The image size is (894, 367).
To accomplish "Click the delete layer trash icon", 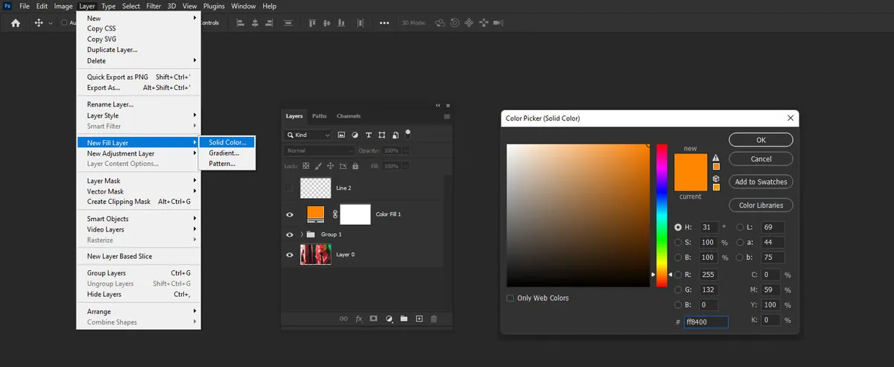I will (x=434, y=319).
